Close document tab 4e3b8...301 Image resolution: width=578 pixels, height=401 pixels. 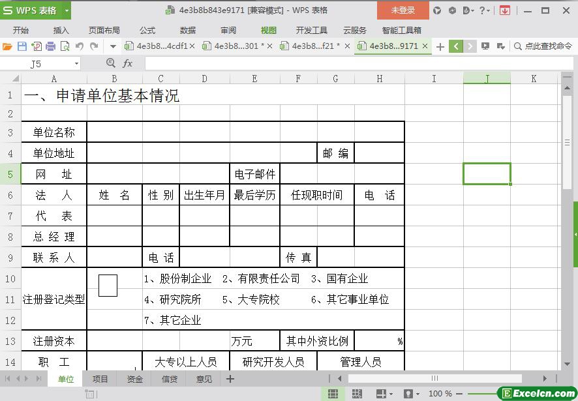(x=269, y=46)
